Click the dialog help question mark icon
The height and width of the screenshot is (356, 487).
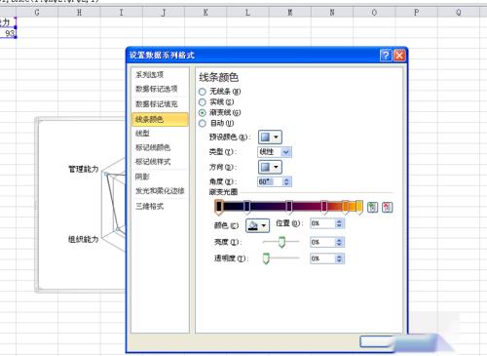point(386,56)
